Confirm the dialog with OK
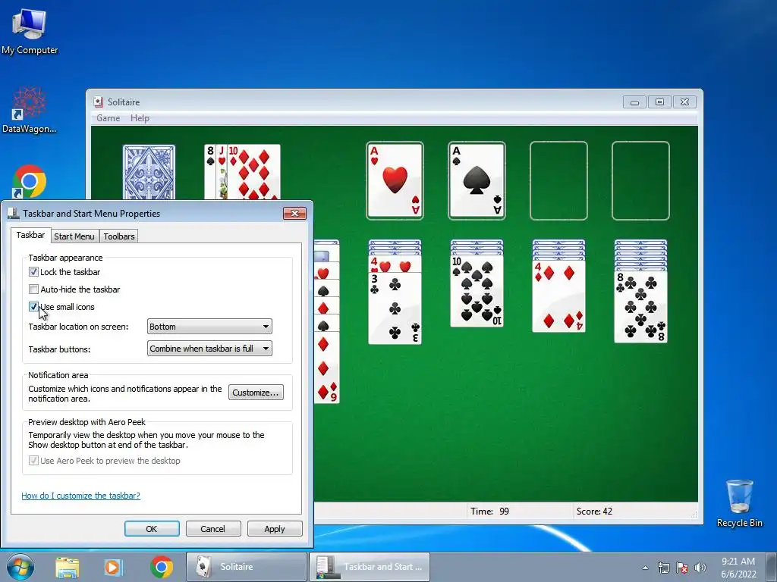Screen dimensions: 777x582 pyautogui.click(x=152, y=528)
